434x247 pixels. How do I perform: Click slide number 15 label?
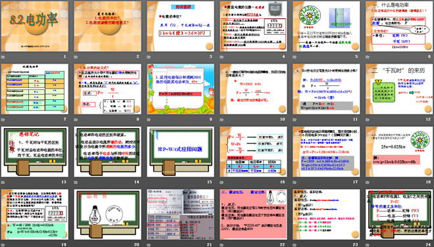coord(210,182)
